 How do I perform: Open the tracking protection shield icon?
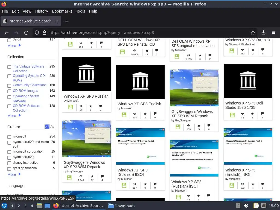click(x=37, y=33)
